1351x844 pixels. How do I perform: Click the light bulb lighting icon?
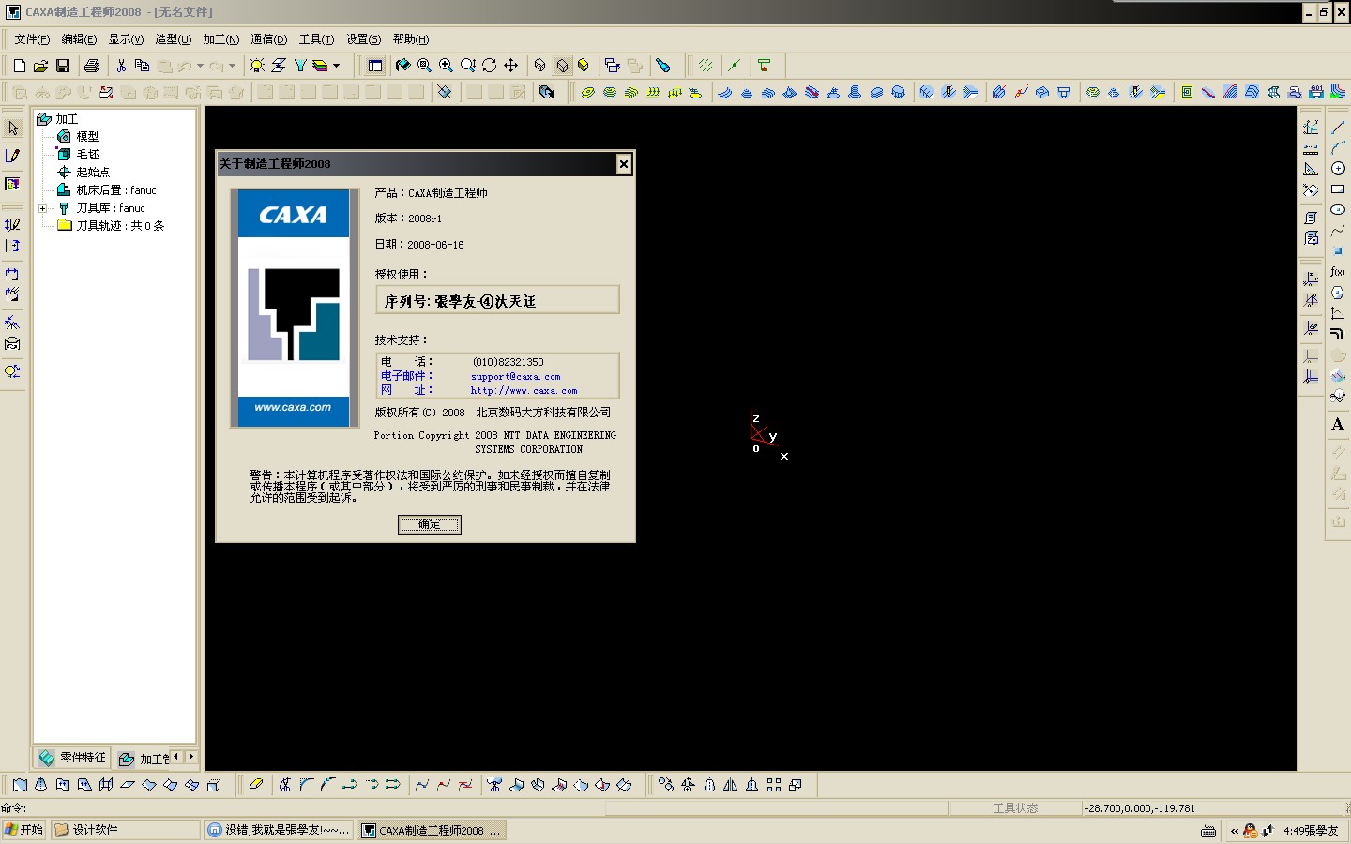point(257,66)
